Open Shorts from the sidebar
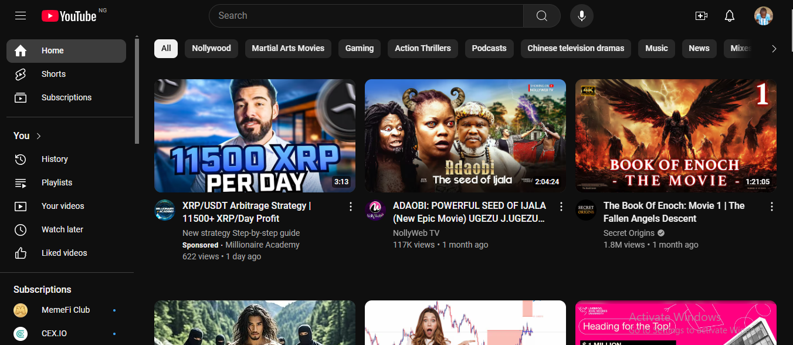 coord(66,75)
